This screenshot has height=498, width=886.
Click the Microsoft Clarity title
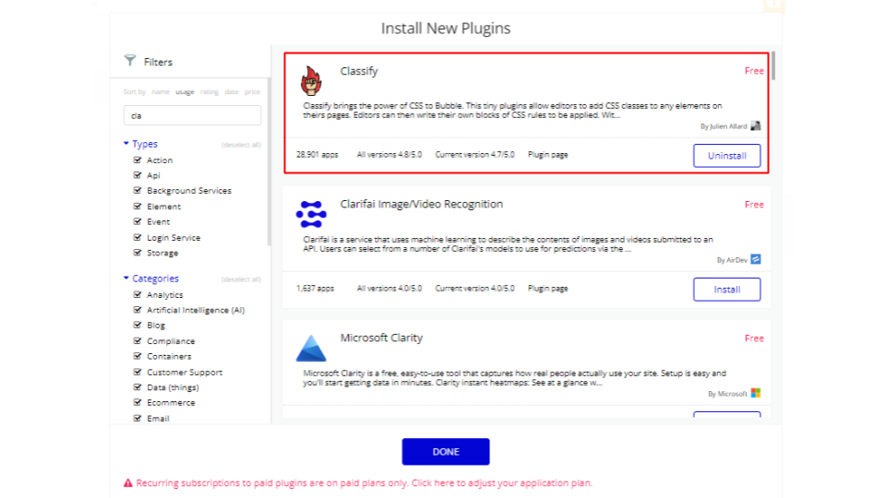[x=381, y=338]
